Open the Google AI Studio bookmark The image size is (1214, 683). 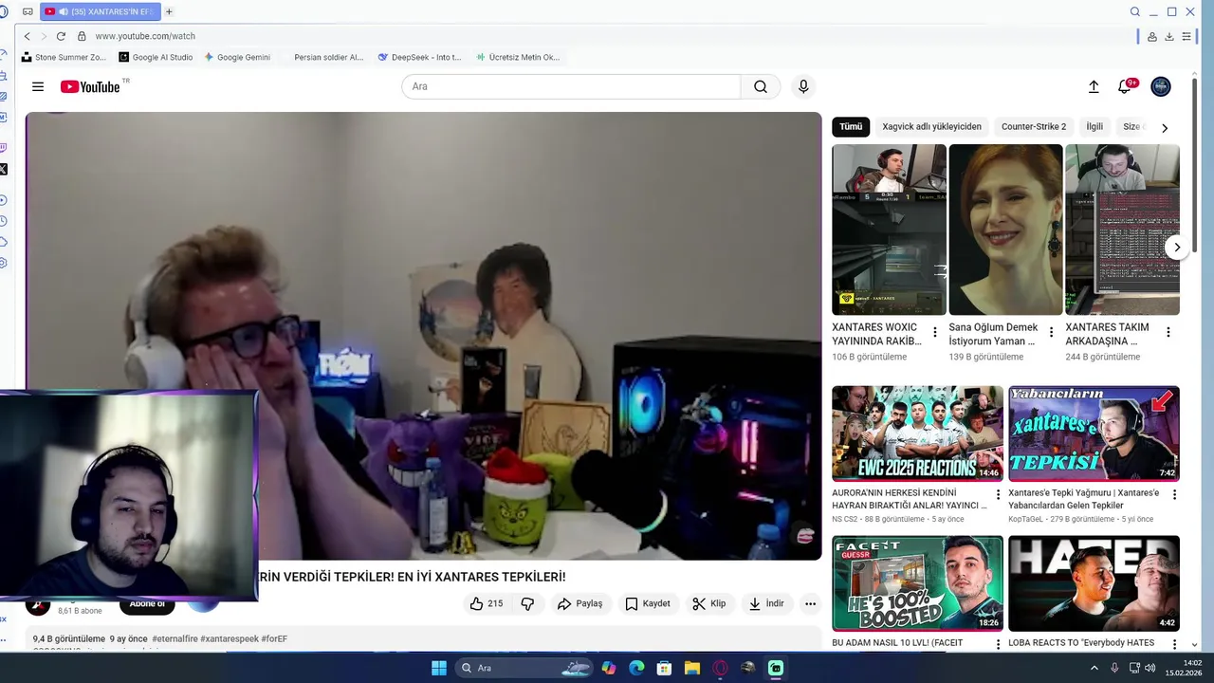click(x=156, y=57)
